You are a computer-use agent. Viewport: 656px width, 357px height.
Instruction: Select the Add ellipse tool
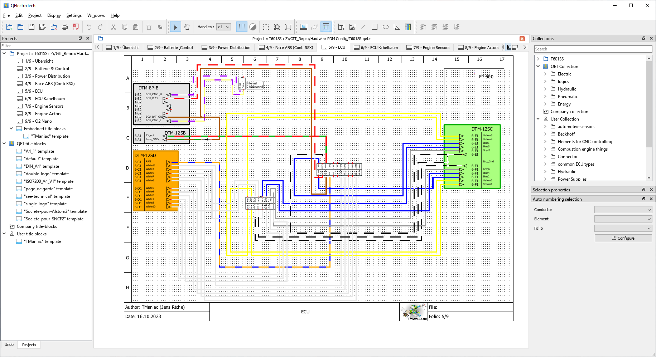click(386, 27)
